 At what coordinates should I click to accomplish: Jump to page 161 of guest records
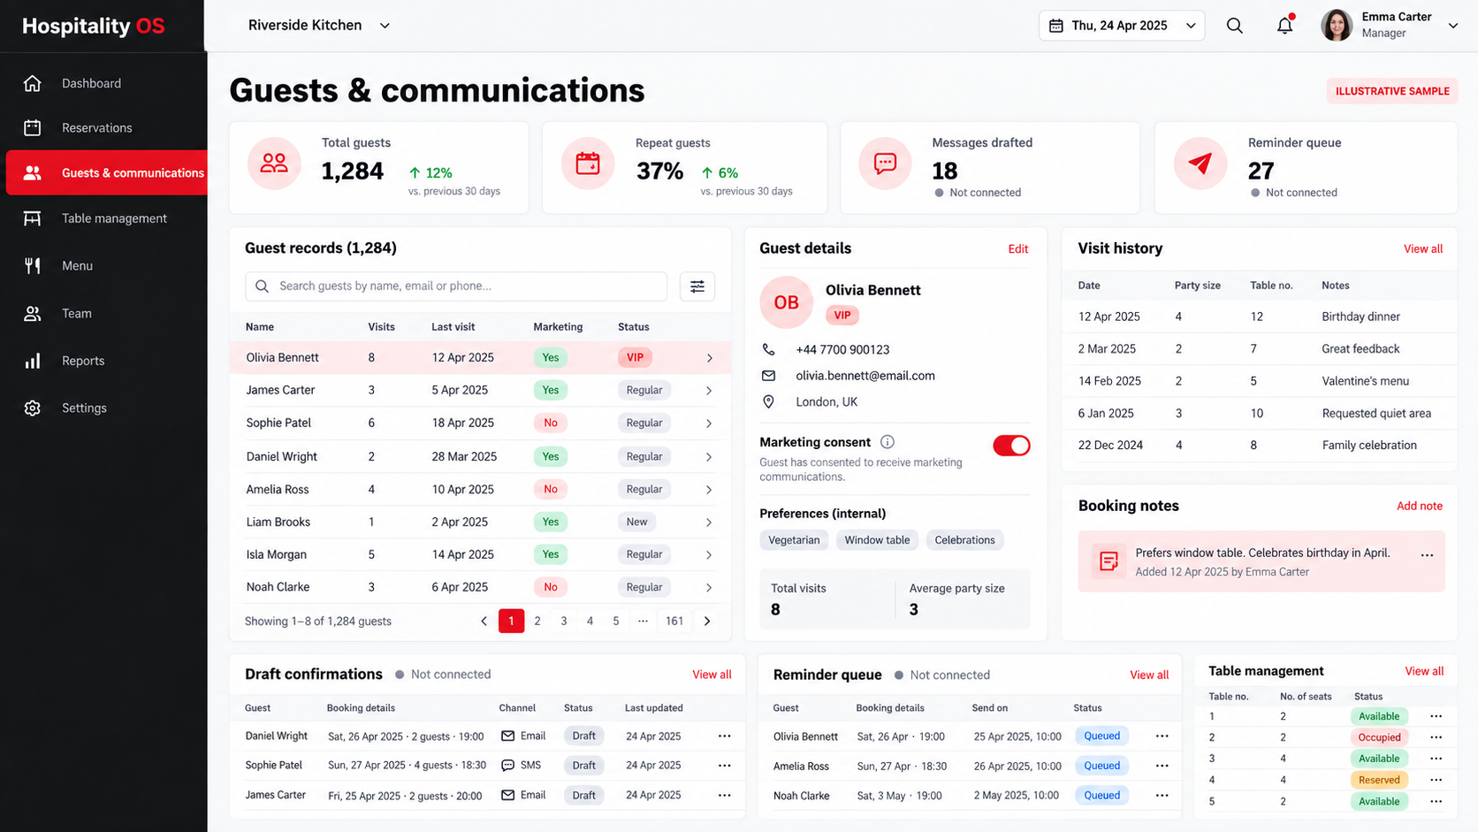674,621
